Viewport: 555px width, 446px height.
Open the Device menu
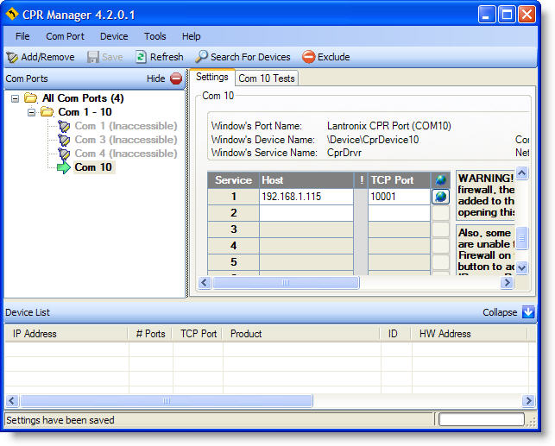pyautogui.click(x=114, y=36)
